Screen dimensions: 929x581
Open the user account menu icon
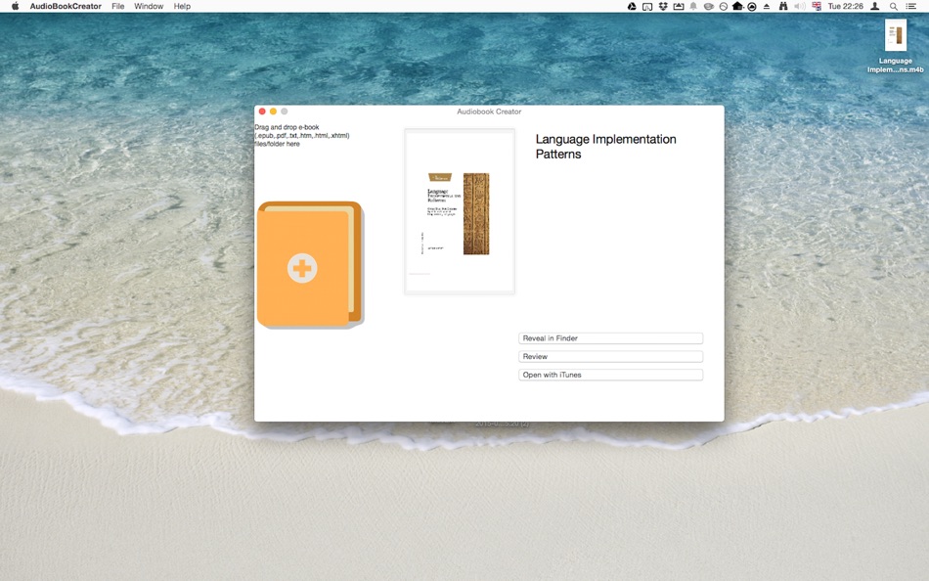point(874,6)
